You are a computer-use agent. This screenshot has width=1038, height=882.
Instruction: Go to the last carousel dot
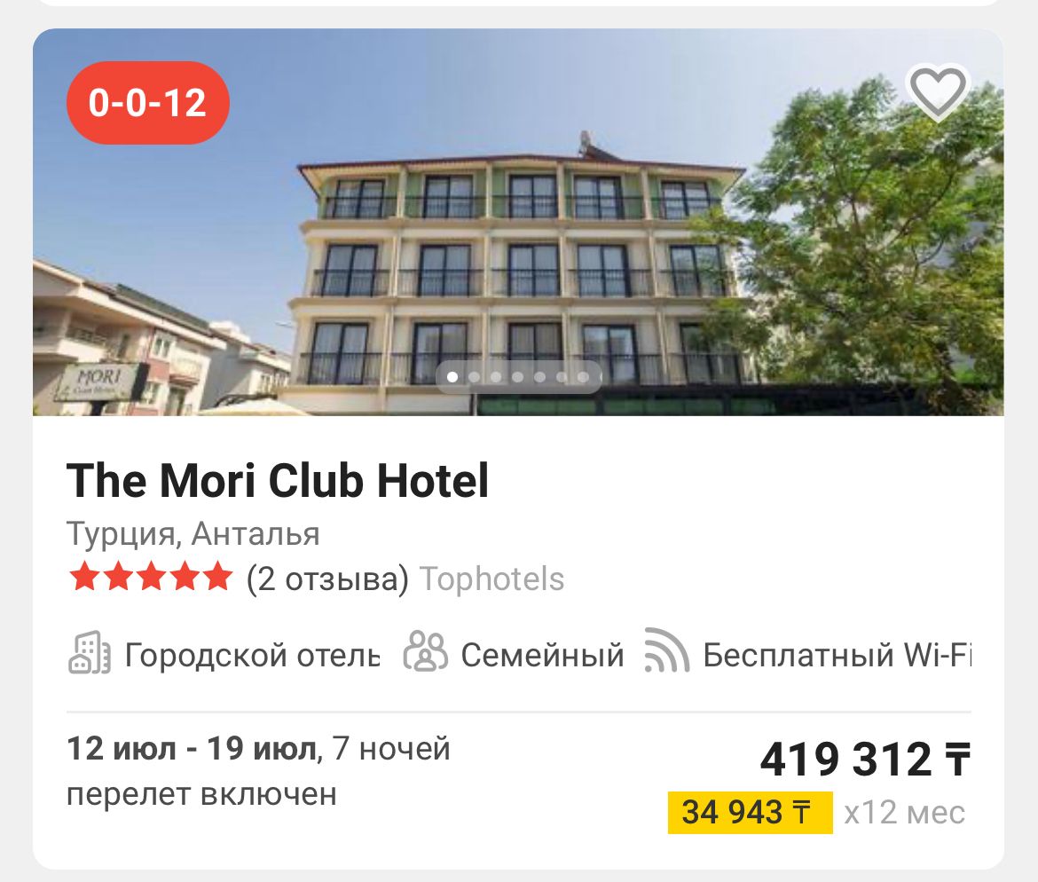pyautogui.click(x=583, y=377)
